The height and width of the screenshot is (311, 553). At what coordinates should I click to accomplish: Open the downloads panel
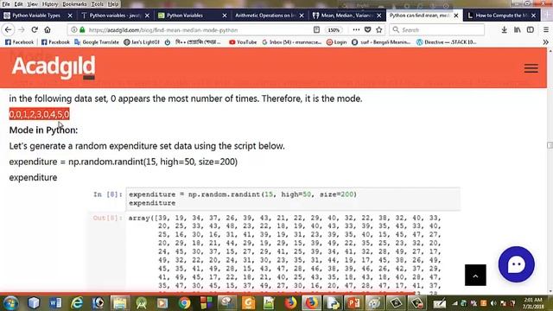pyautogui.click(x=505, y=30)
